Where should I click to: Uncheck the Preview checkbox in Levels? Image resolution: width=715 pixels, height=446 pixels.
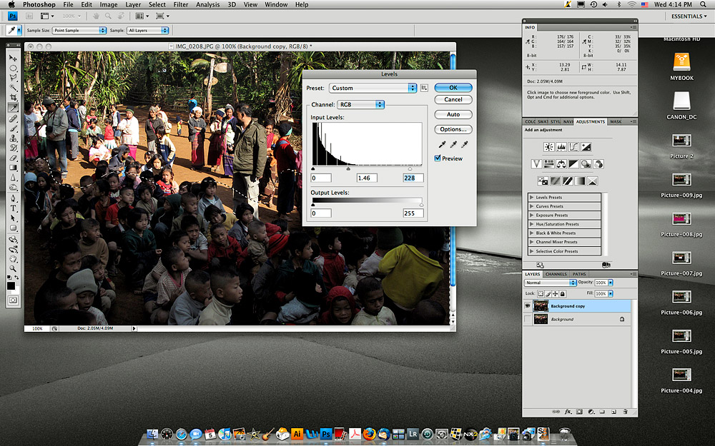click(438, 158)
